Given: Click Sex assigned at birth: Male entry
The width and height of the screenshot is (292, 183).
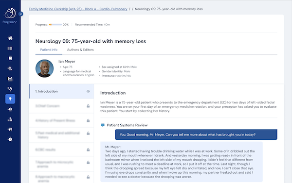Looking at the screenshot, I should coord(119,67).
